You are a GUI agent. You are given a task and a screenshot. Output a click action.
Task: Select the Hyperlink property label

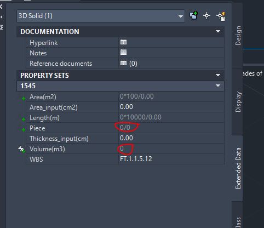tap(44, 43)
